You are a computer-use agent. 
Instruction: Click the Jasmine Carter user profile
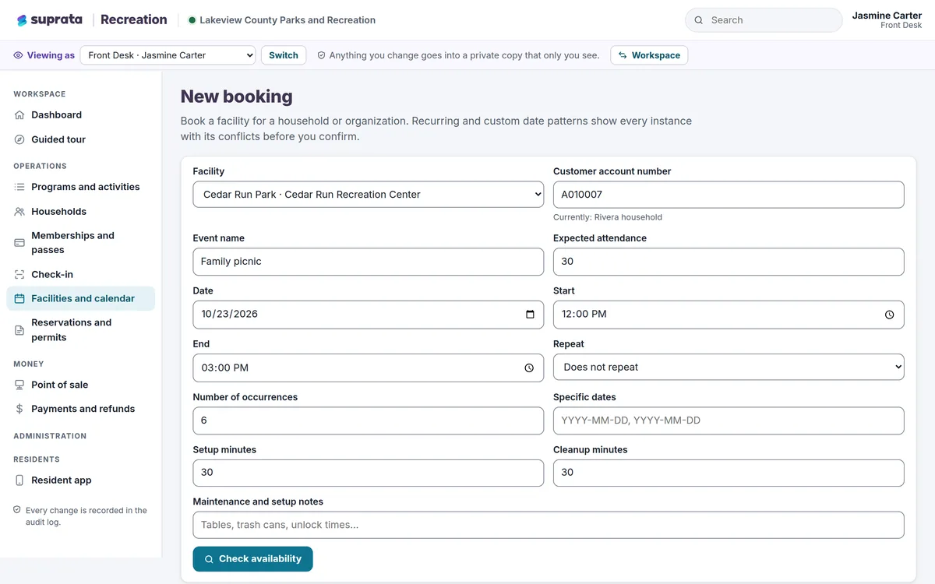887,20
